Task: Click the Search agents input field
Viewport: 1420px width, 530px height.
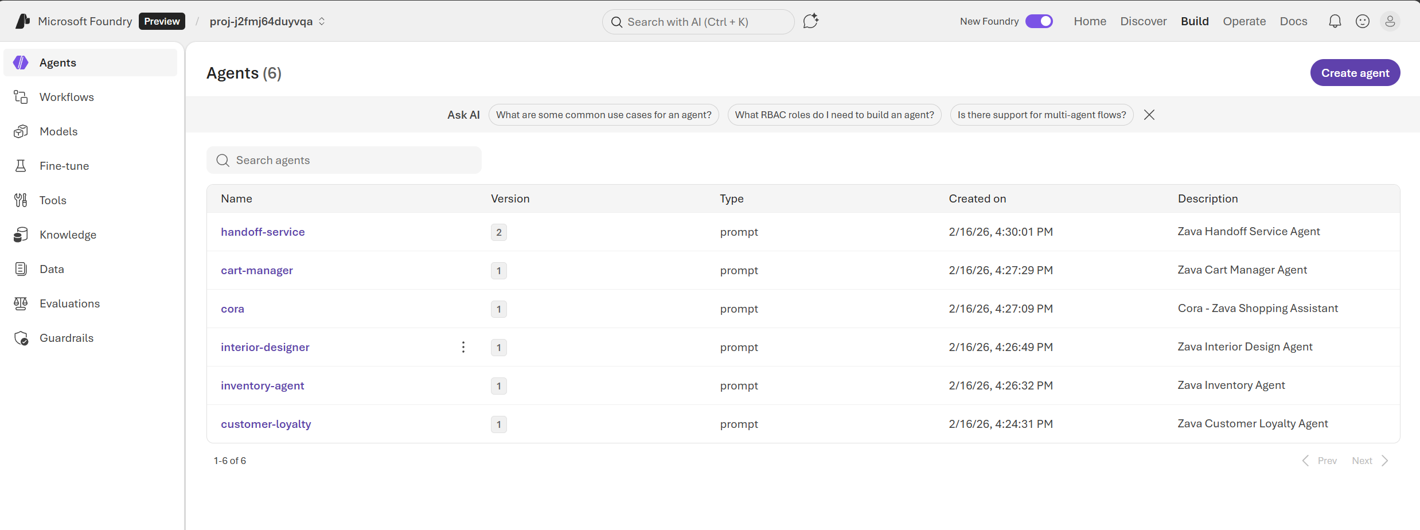Action: [x=344, y=160]
